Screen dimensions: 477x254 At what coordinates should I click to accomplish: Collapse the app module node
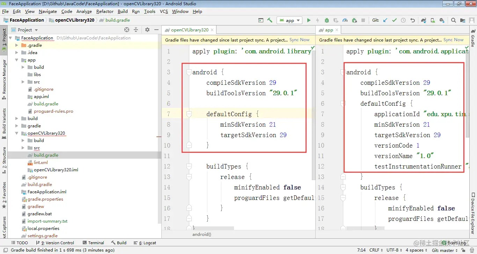(16, 60)
